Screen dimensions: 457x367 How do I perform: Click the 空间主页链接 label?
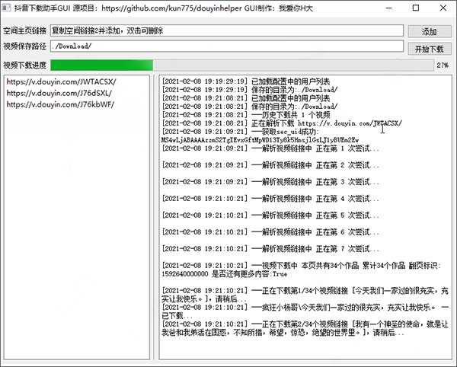coord(25,30)
